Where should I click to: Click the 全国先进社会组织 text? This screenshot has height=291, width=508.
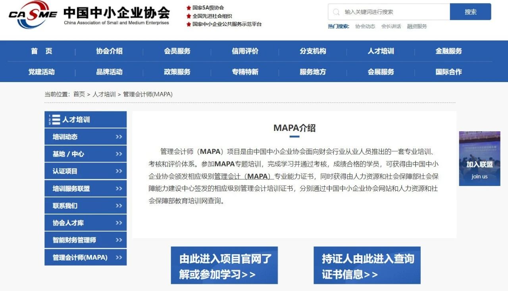coord(212,16)
